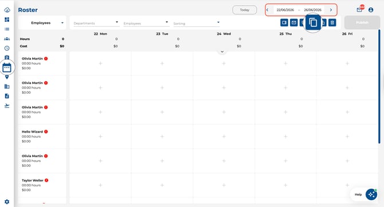Click the delete trash icon in toolbar
This screenshot has width=384, height=207.
tap(332, 23)
